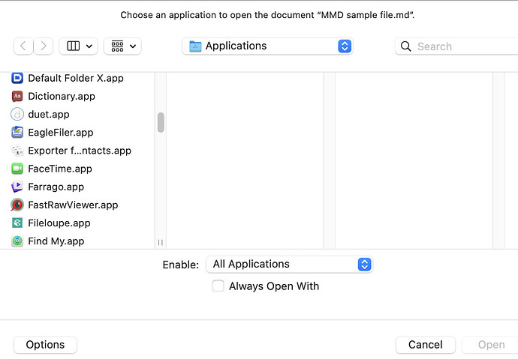The image size is (518, 359).
Task: Click the EagleFiler app icon
Action: pyautogui.click(x=17, y=133)
